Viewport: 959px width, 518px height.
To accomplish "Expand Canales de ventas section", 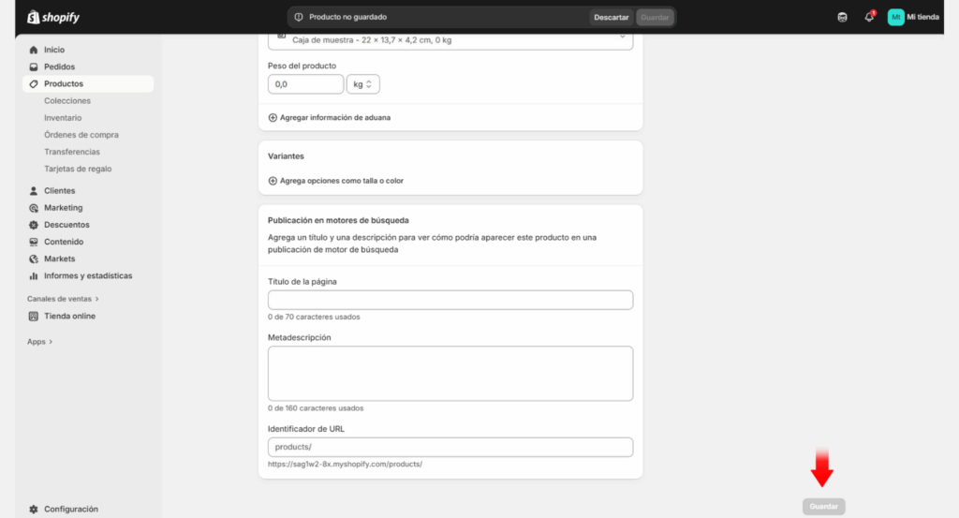I will [x=63, y=299].
